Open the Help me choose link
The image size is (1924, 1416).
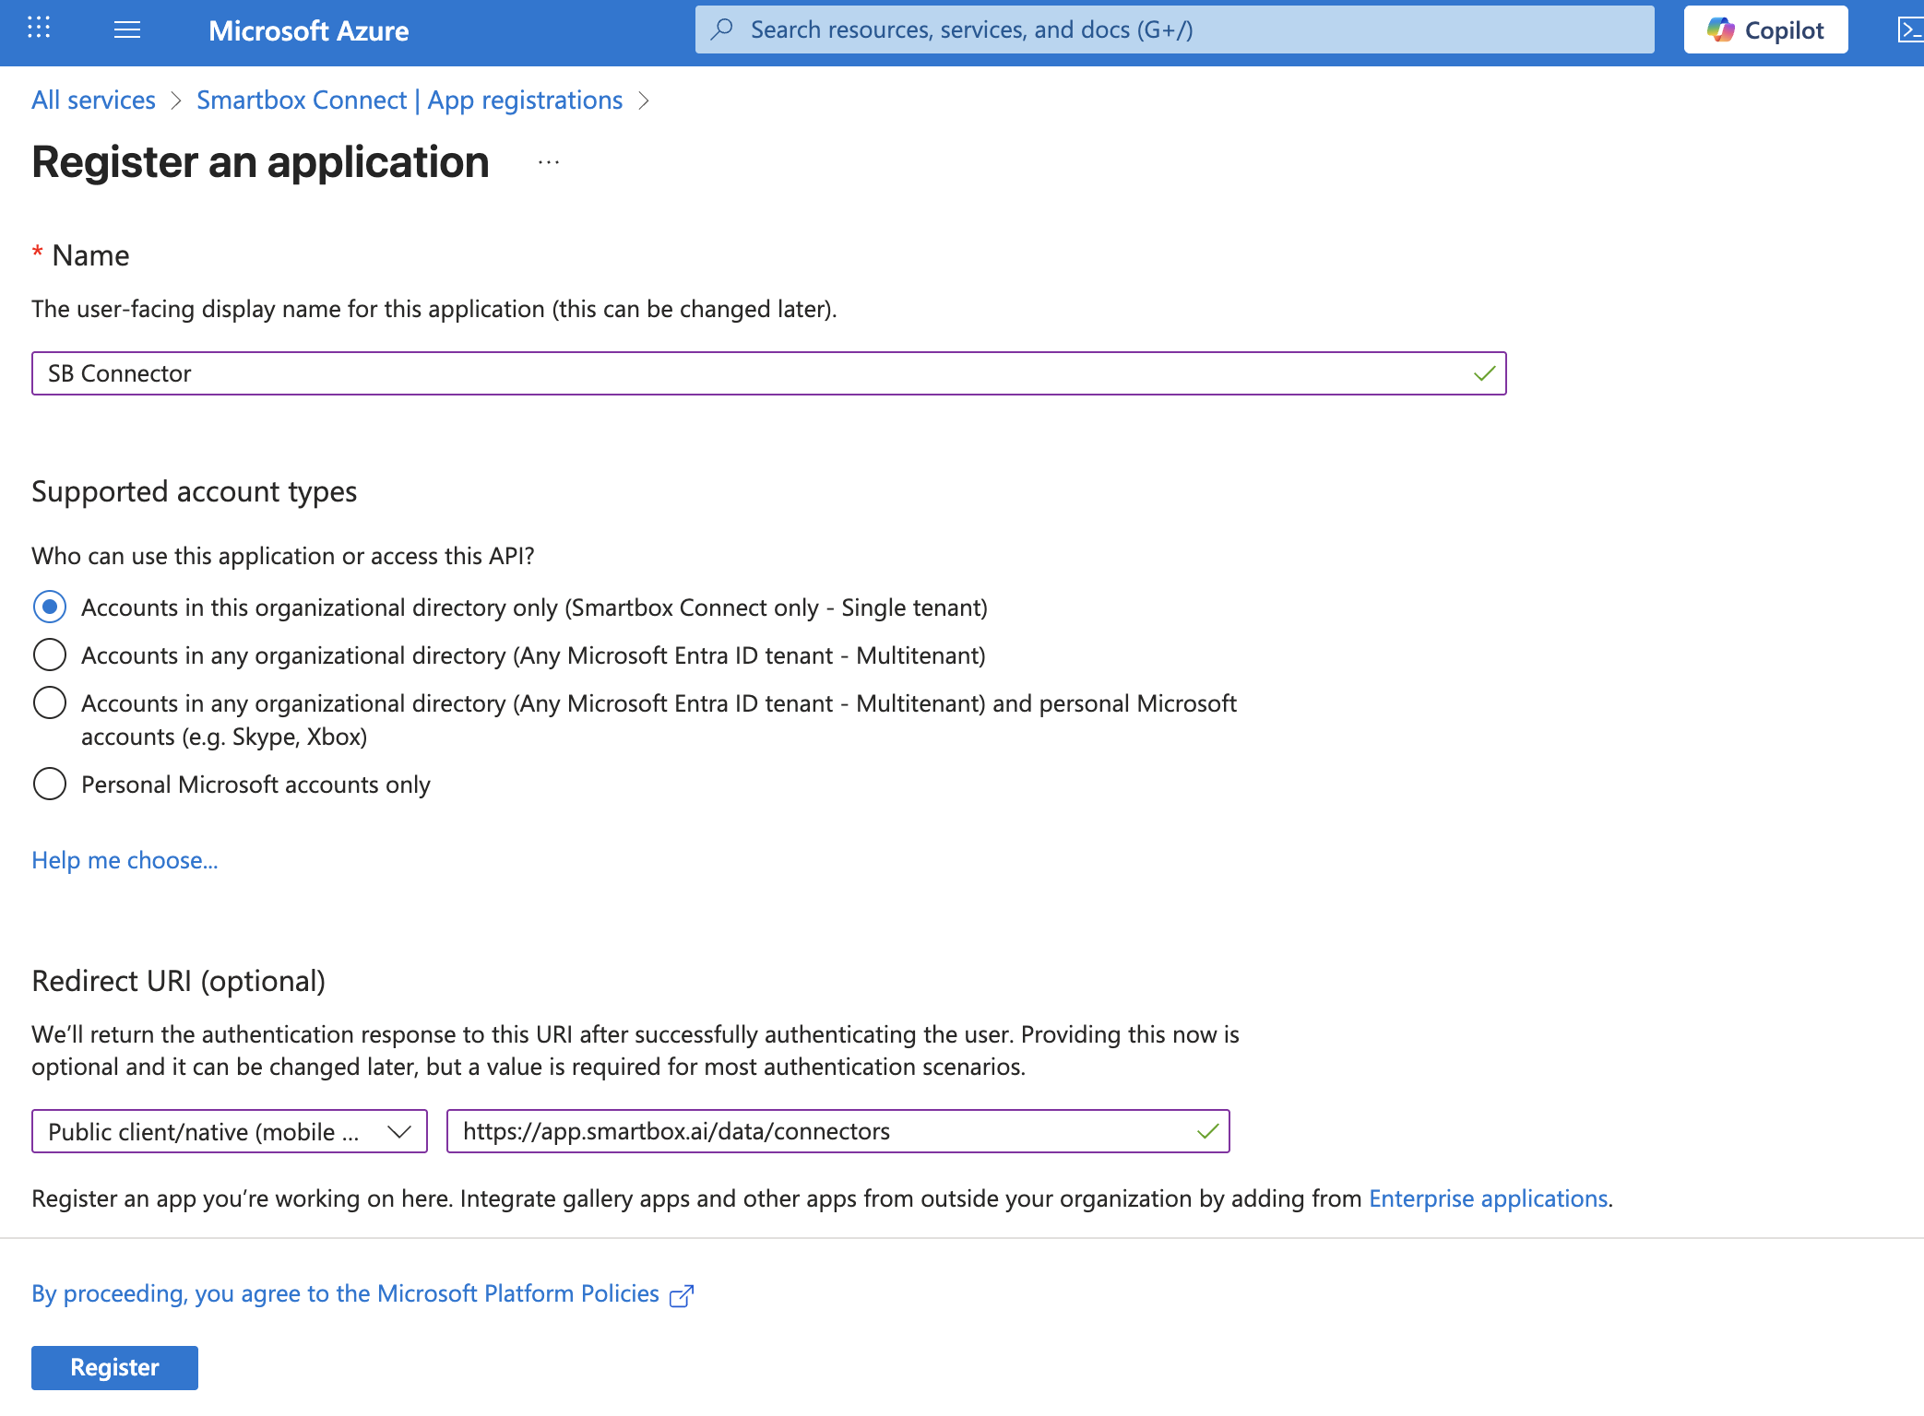pos(125,860)
